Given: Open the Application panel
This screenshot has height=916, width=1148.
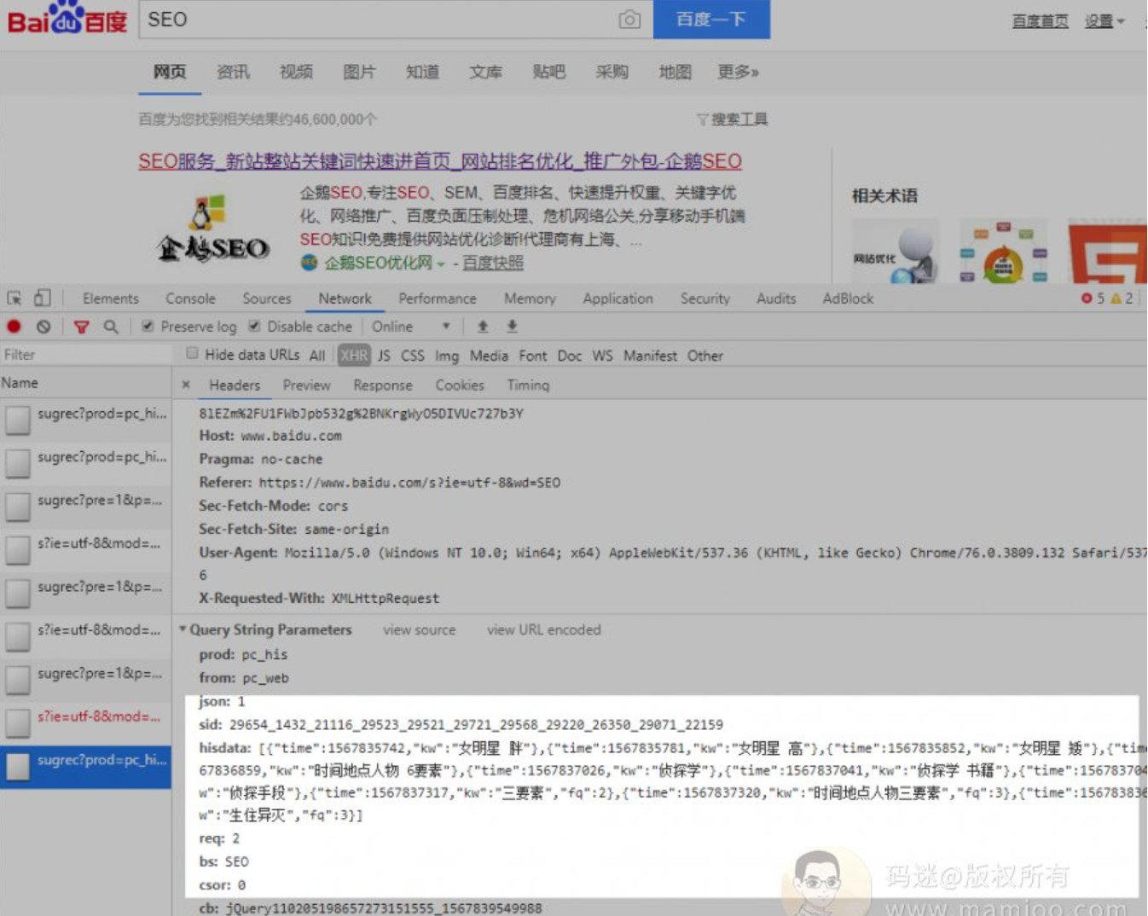Looking at the screenshot, I should (x=617, y=299).
